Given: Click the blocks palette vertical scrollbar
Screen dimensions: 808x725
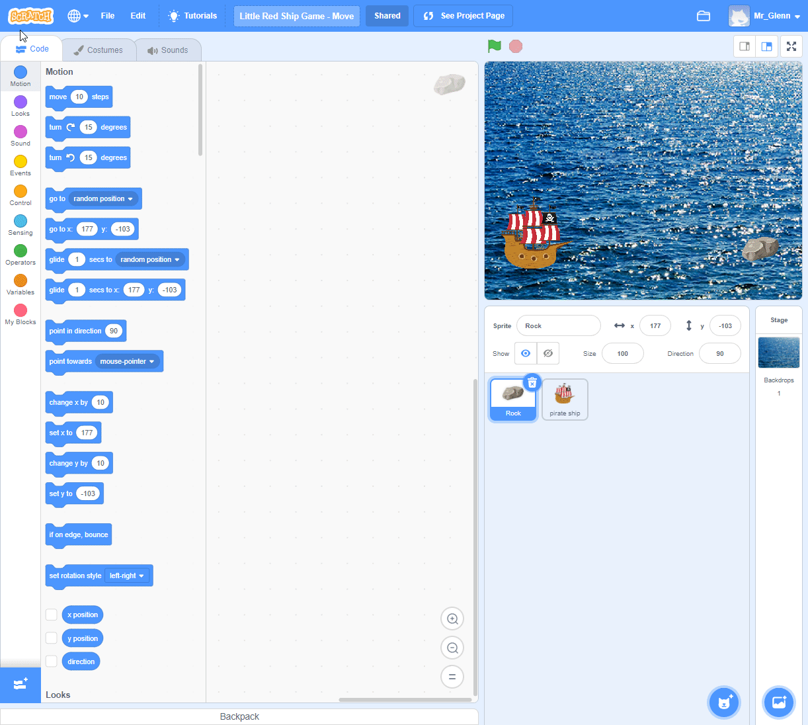Looking at the screenshot, I should [200, 110].
